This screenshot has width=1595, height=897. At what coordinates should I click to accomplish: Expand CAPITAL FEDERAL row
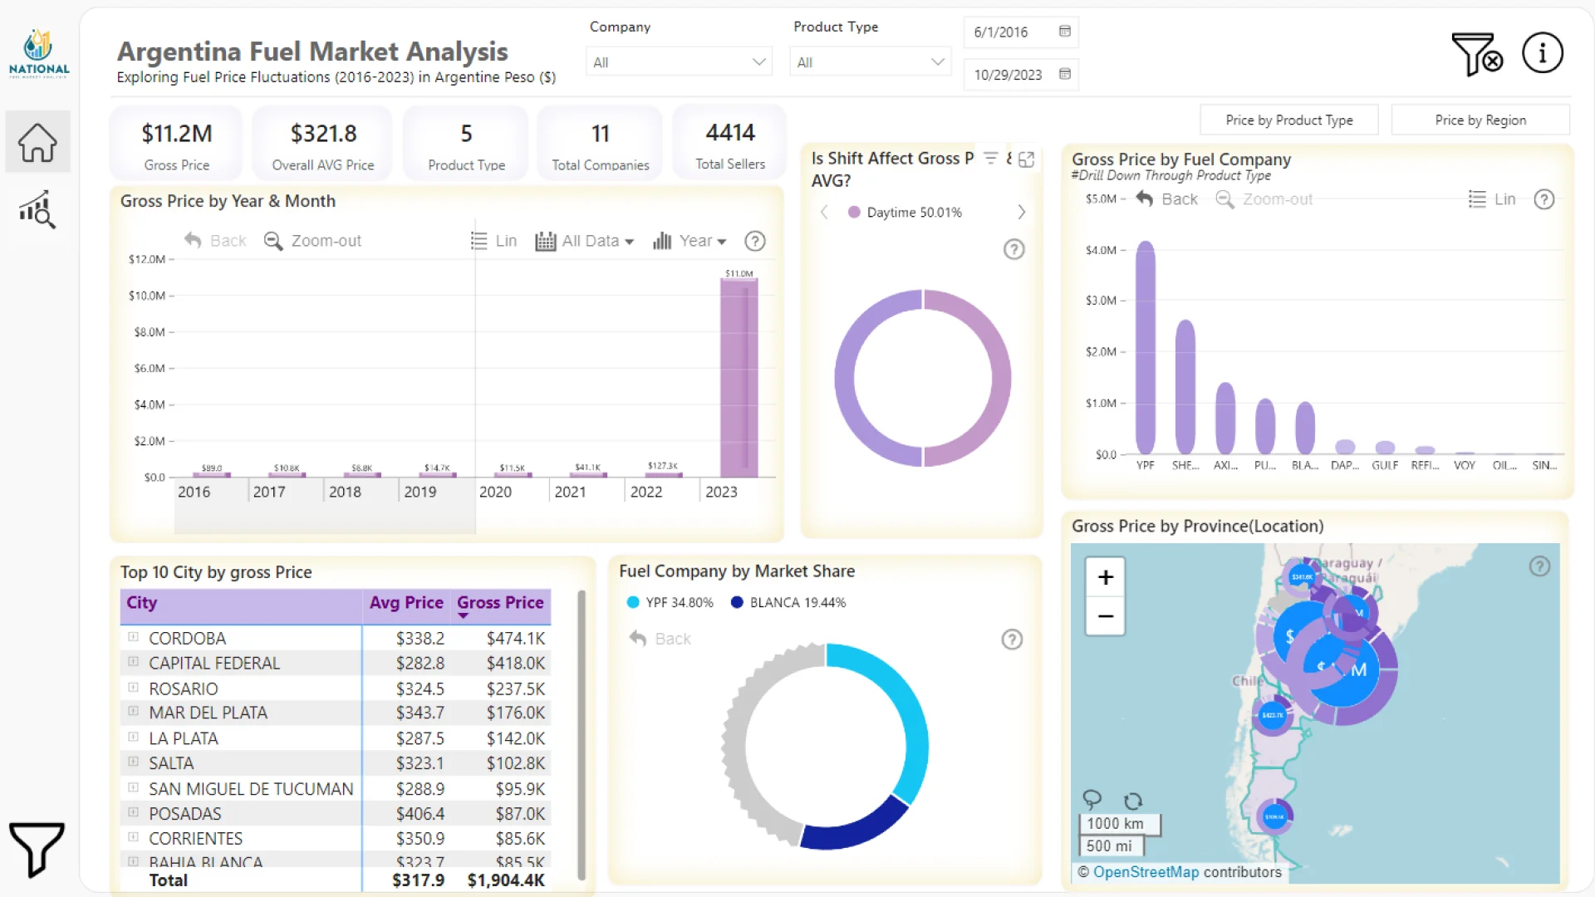tap(133, 662)
